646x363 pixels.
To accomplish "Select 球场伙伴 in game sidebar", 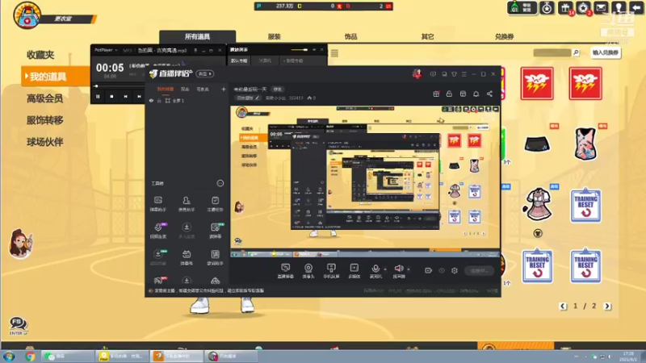I will coord(44,142).
